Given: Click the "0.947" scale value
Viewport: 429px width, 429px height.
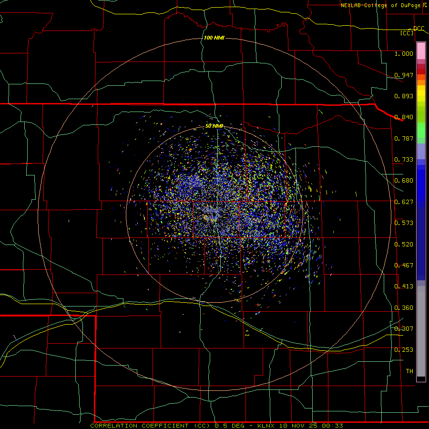Looking at the screenshot, I should (x=404, y=75).
